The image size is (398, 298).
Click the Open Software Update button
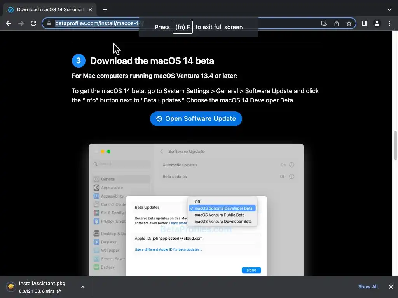(x=196, y=119)
